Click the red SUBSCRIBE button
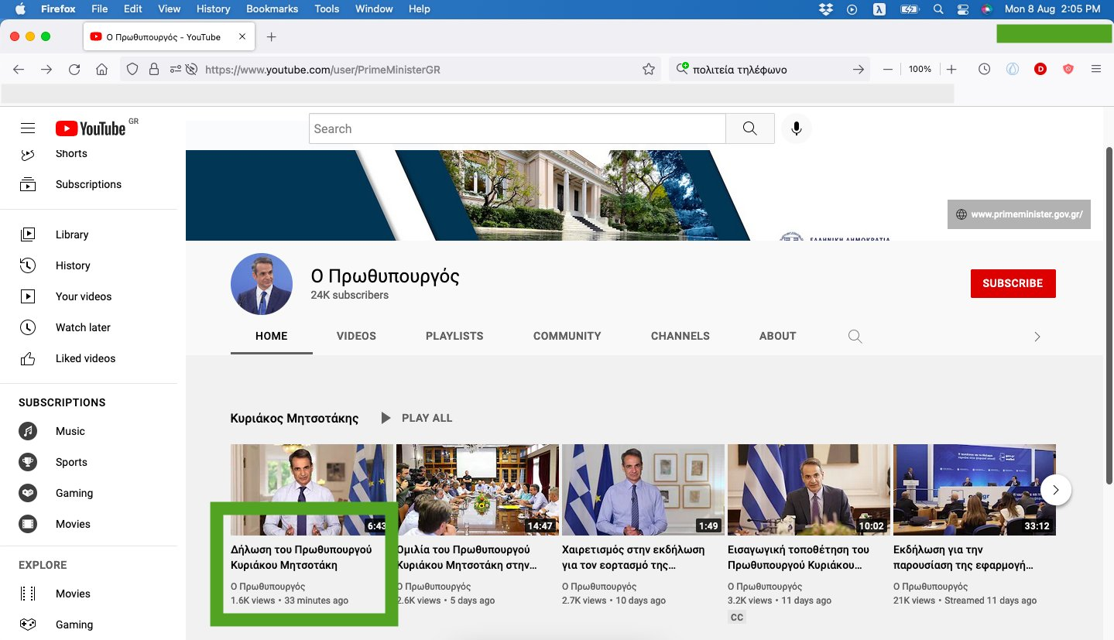Viewport: 1114px width, 640px height. 1013,283
